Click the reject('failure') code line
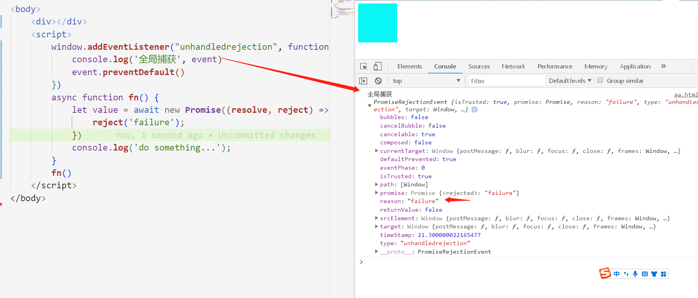The image size is (698, 298). pos(138,123)
